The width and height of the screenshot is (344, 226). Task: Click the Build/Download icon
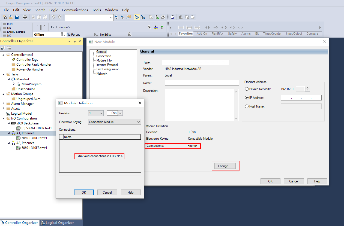(163, 17)
